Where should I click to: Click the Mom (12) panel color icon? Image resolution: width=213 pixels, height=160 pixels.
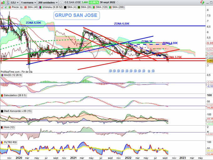[x=2, y=127]
